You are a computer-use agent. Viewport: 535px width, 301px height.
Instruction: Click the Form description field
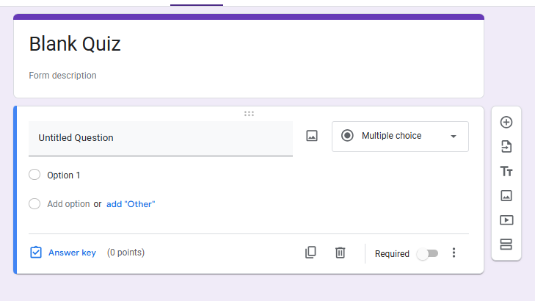pos(63,76)
